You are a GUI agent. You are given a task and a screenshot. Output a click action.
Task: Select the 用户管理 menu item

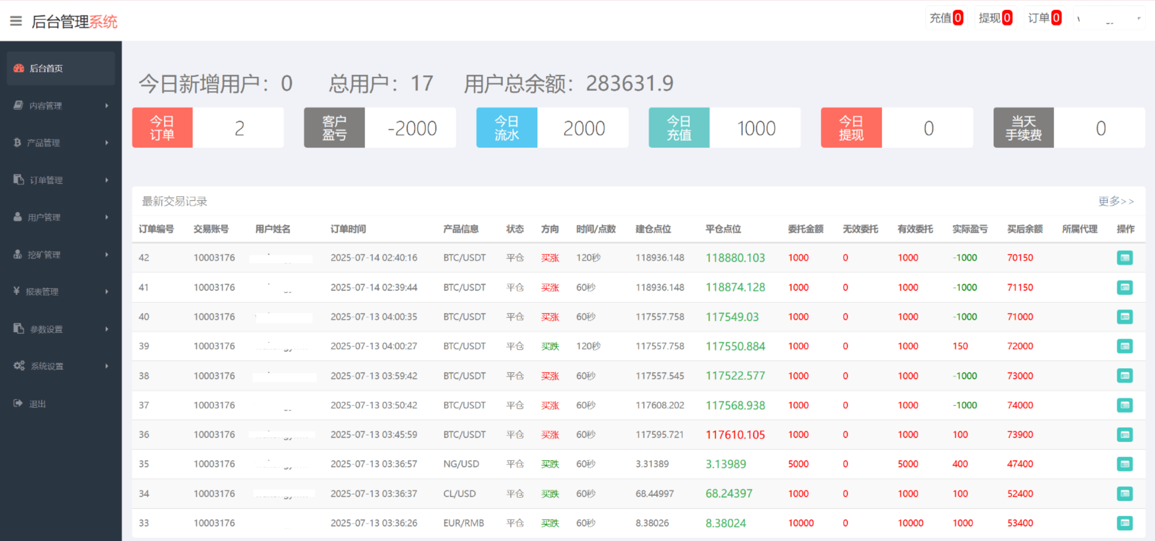tap(45, 217)
